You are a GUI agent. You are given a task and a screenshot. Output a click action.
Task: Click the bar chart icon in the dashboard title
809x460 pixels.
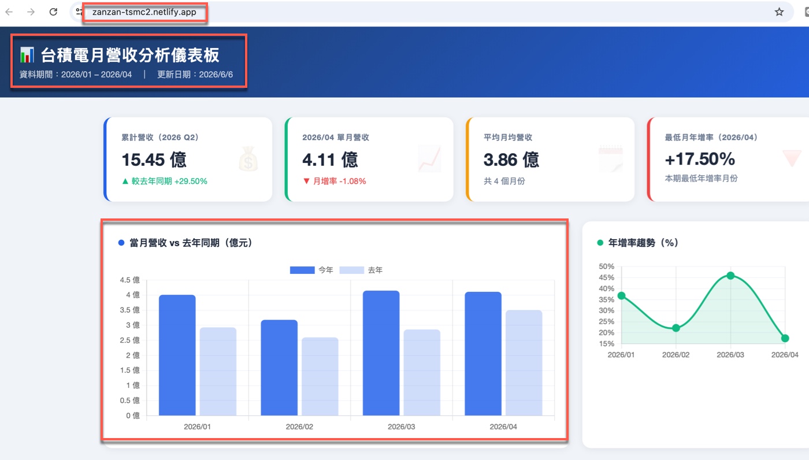coord(27,55)
